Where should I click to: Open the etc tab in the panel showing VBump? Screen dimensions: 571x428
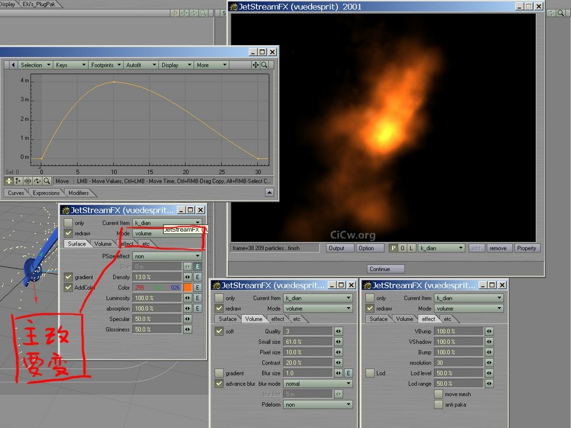[x=448, y=319]
